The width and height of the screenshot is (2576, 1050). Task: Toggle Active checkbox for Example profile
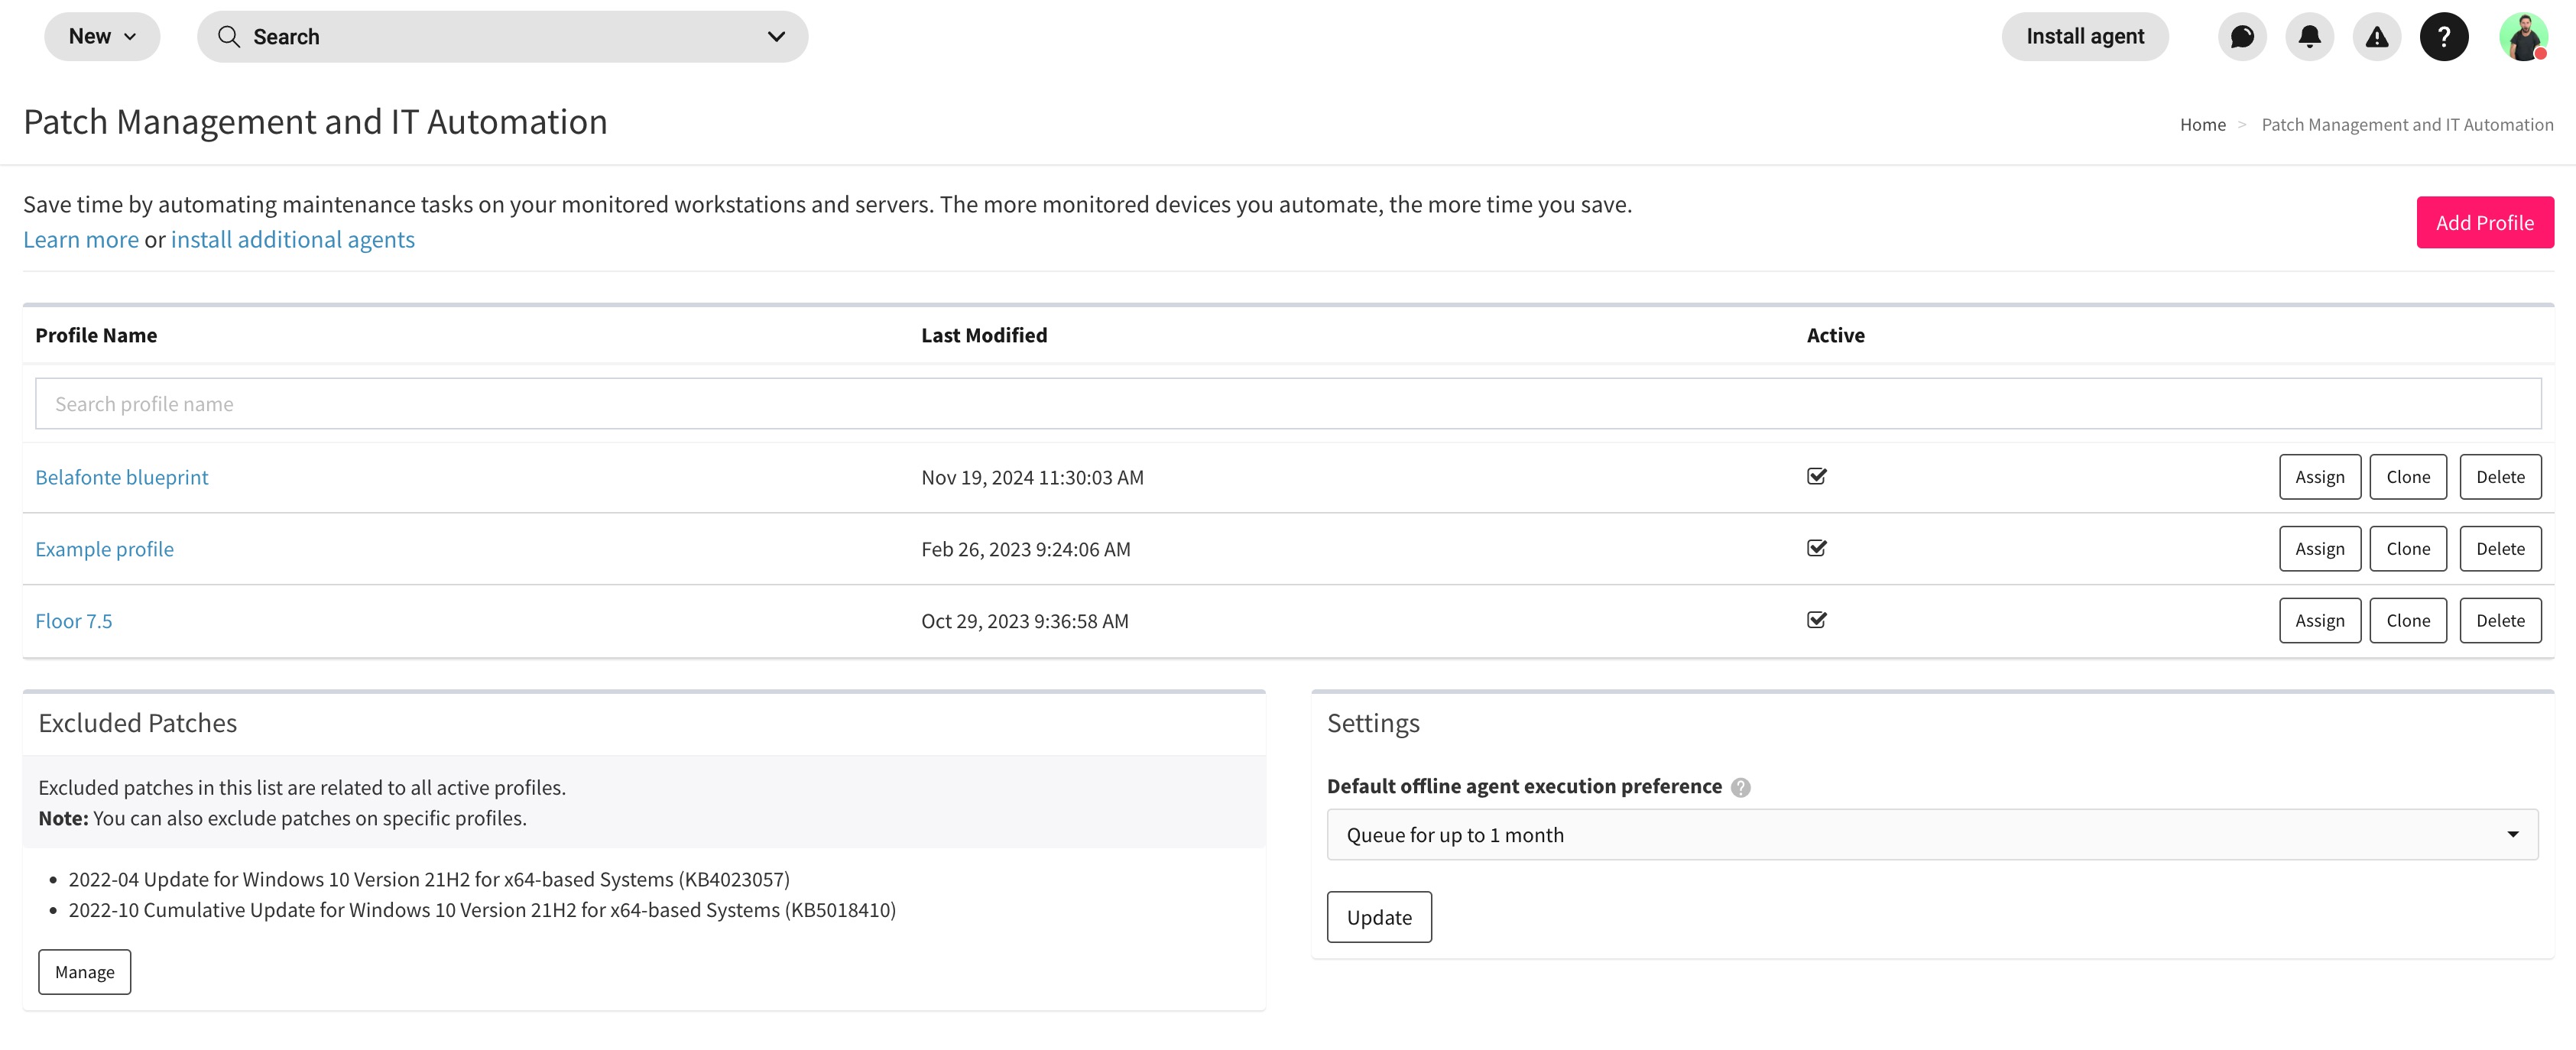coord(1816,548)
